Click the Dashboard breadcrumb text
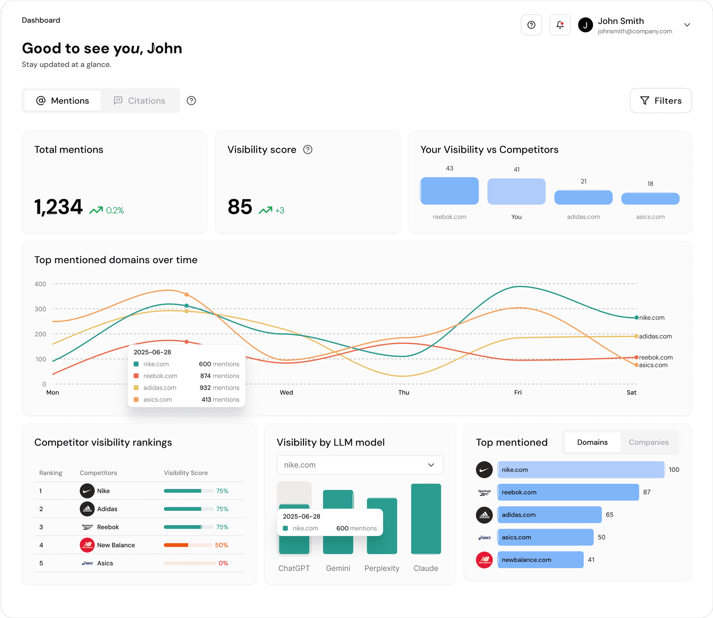713x618 pixels. tap(41, 20)
